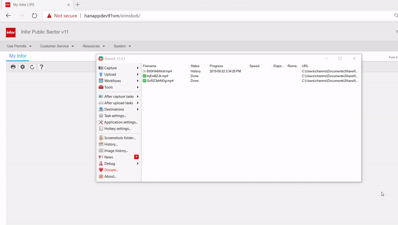Screen dimensions: 398x225
Task: Click the History icon in ShareX
Action: (101, 144)
